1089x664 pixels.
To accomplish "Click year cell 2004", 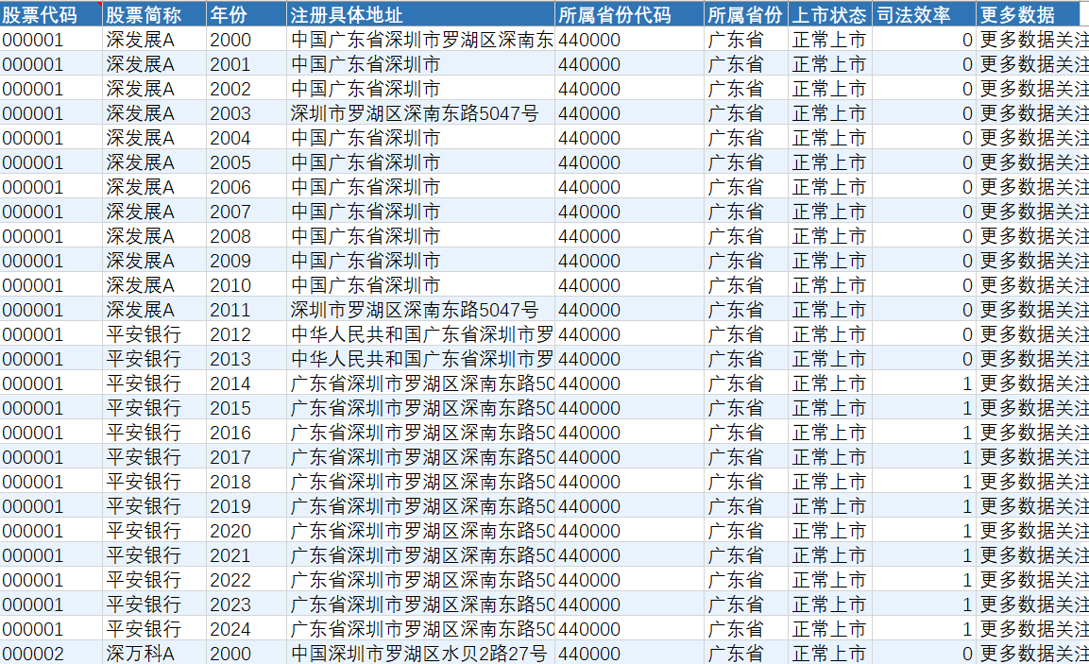I will [246, 138].
